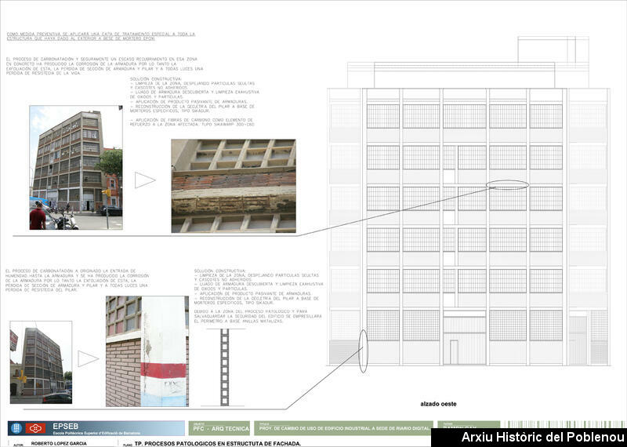Image resolution: width=627 pixels, height=447 pixels.
Task: Click the upper right-pointing triangle arrow
Action: pos(145,180)
